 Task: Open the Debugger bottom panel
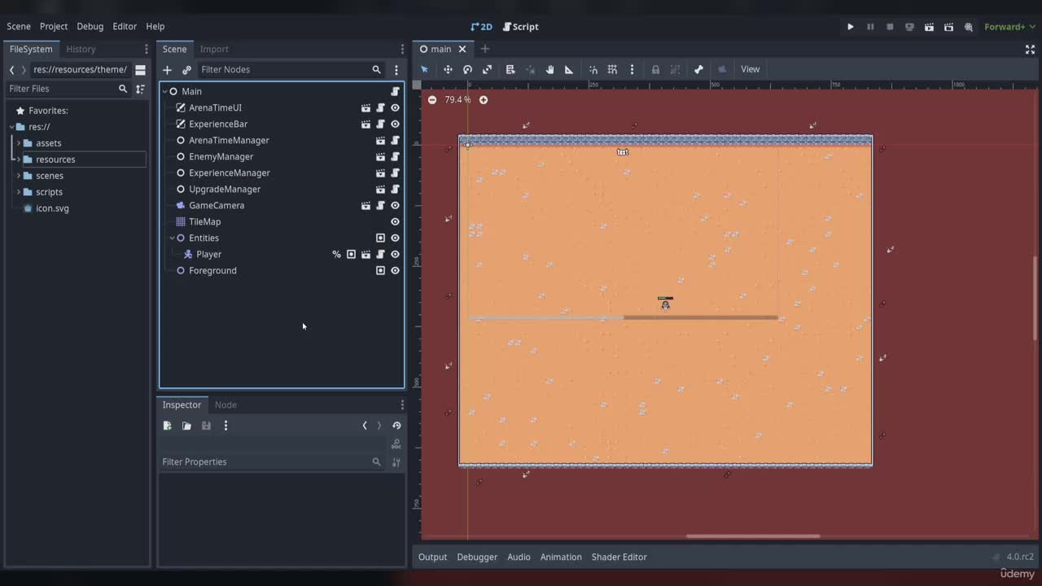coord(477,557)
